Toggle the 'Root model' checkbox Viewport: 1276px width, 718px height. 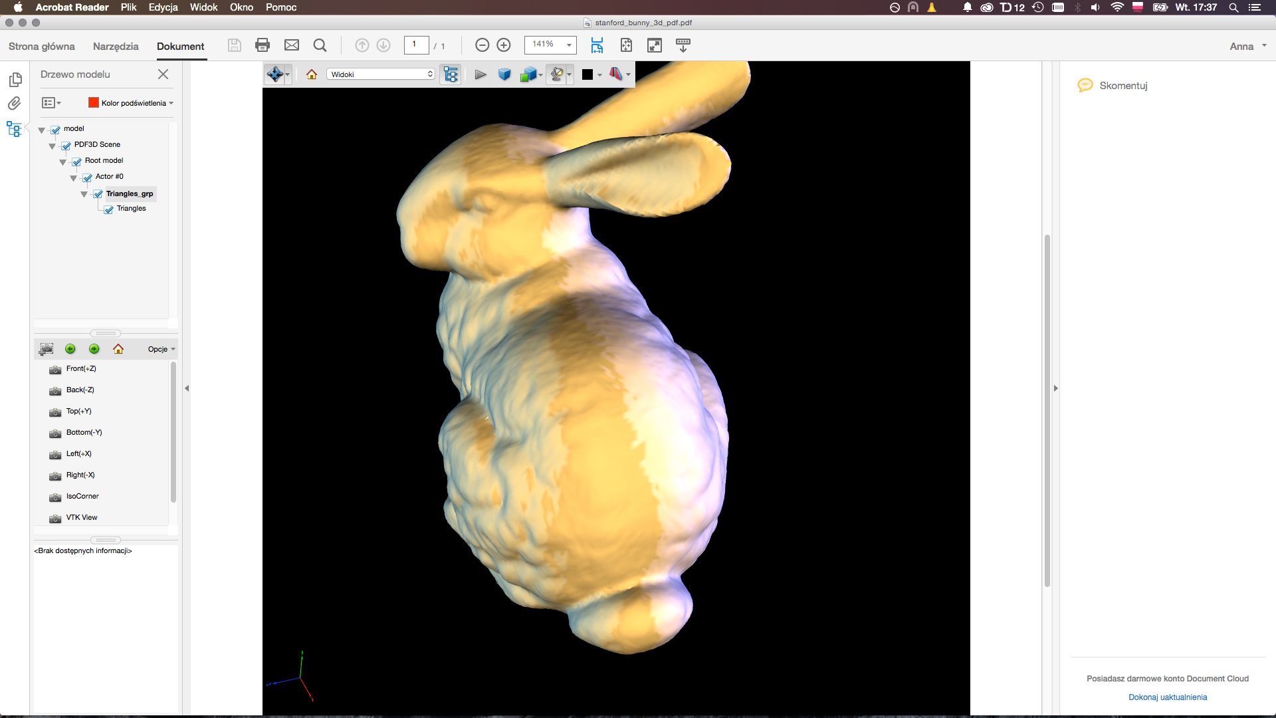click(77, 162)
